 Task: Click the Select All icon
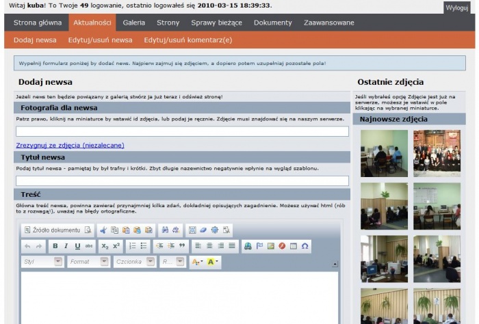click(x=192, y=230)
